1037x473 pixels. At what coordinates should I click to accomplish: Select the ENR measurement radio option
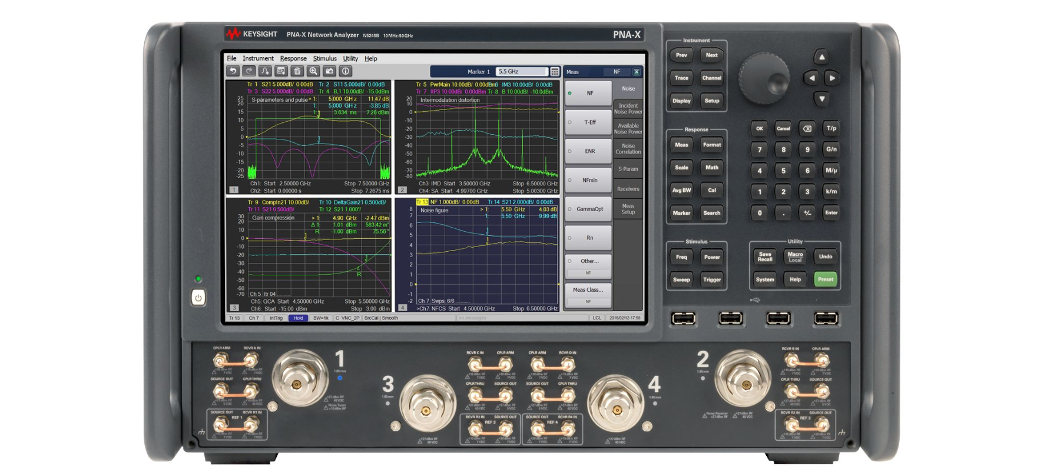(x=588, y=151)
